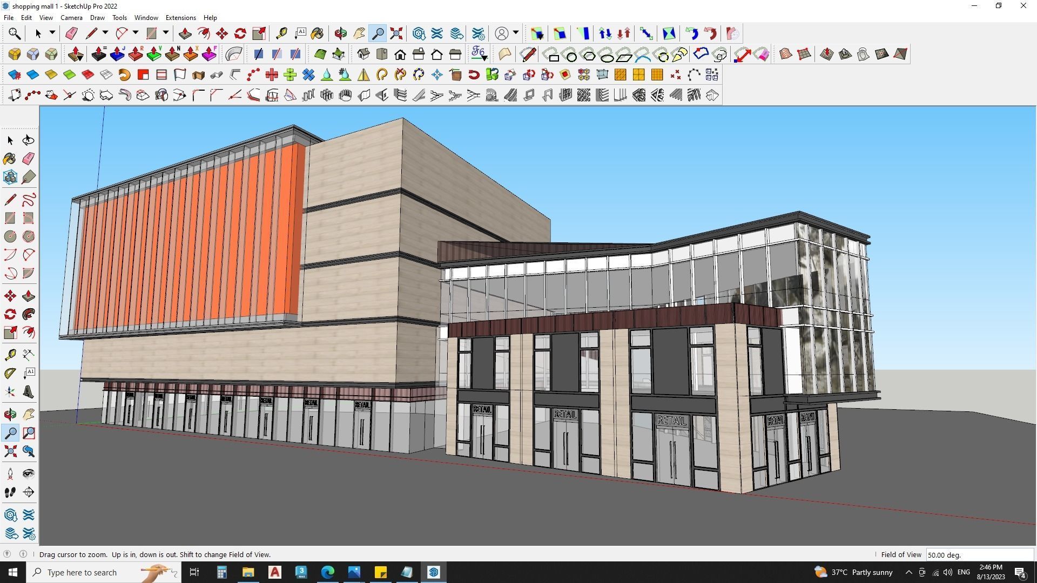This screenshot has height=583, width=1037.
Task: Go to Previous camera view
Action: coord(28,451)
